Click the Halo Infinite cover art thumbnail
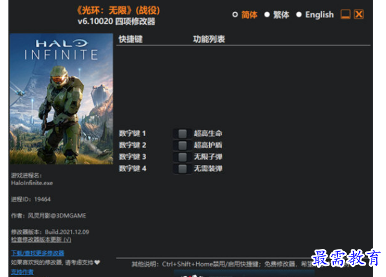 [x=61, y=99]
